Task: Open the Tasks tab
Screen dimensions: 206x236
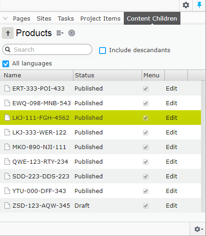Action: click(x=66, y=19)
